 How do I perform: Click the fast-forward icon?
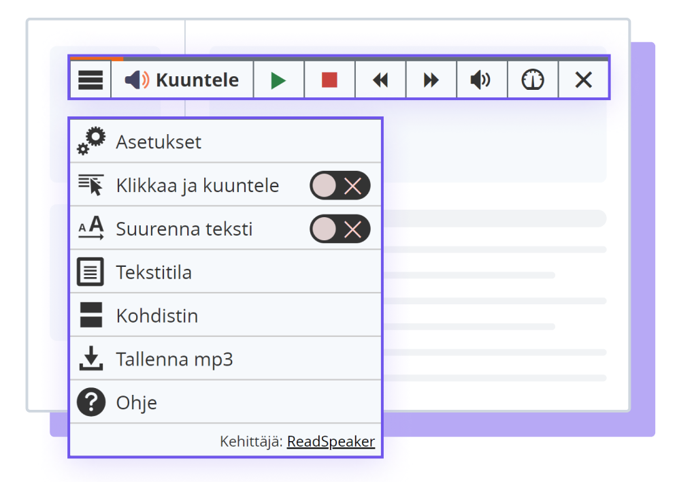pos(431,80)
